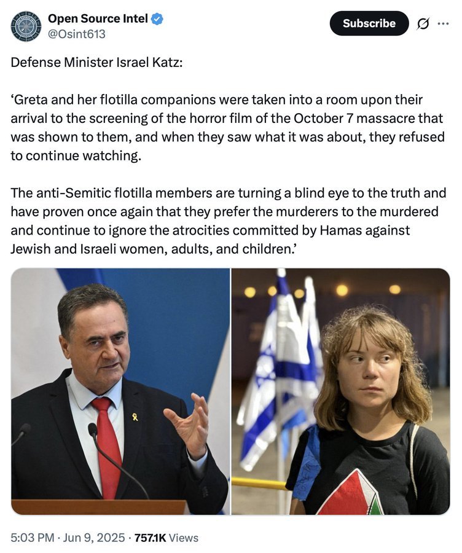462x553 pixels.
Task: Click the red tie in the left photo
Action: click(108, 446)
